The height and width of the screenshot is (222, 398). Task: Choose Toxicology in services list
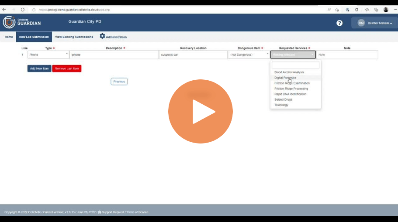click(x=281, y=105)
